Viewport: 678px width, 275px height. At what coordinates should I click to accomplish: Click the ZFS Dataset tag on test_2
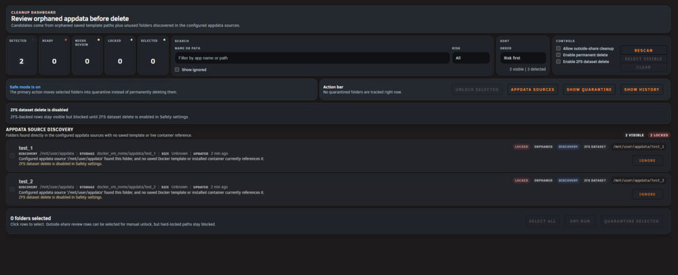pos(595,180)
